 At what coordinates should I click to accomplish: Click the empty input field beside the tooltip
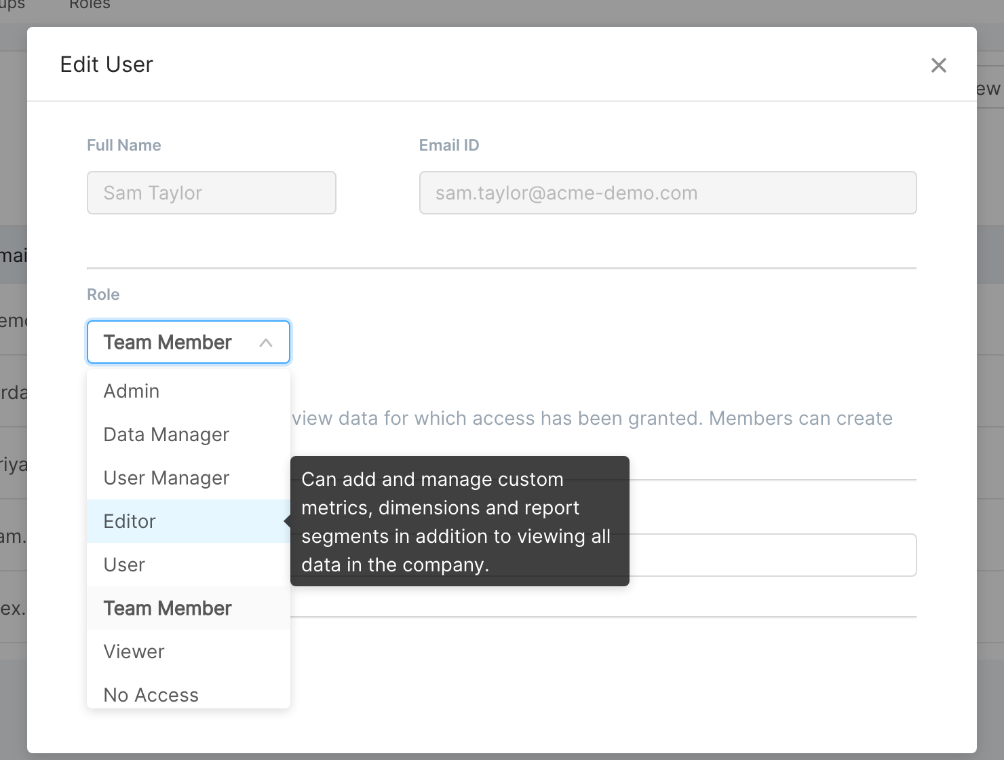tap(773, 555)
